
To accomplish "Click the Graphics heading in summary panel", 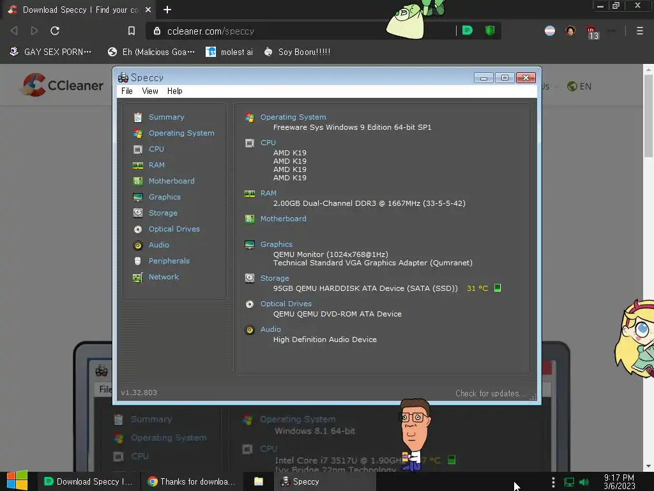I will coord(276,244).
